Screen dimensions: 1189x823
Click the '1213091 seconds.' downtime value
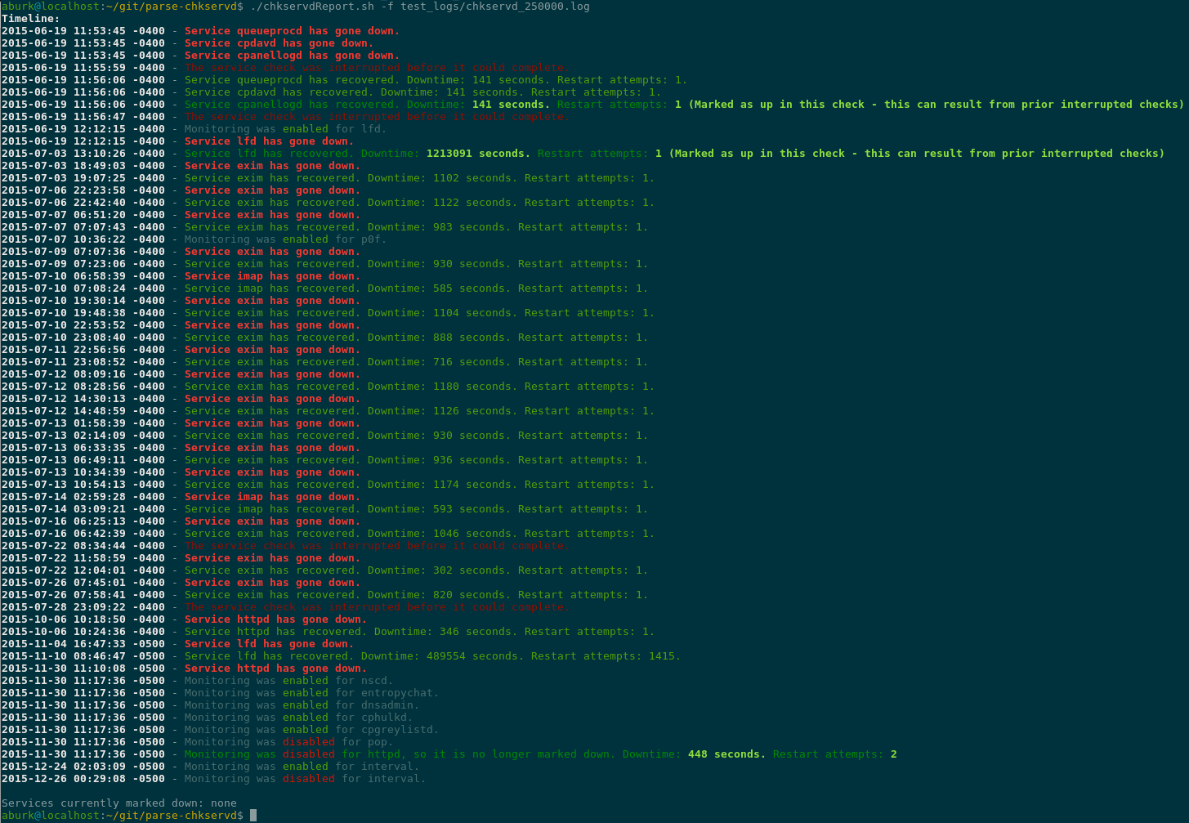tap(479, 154)
